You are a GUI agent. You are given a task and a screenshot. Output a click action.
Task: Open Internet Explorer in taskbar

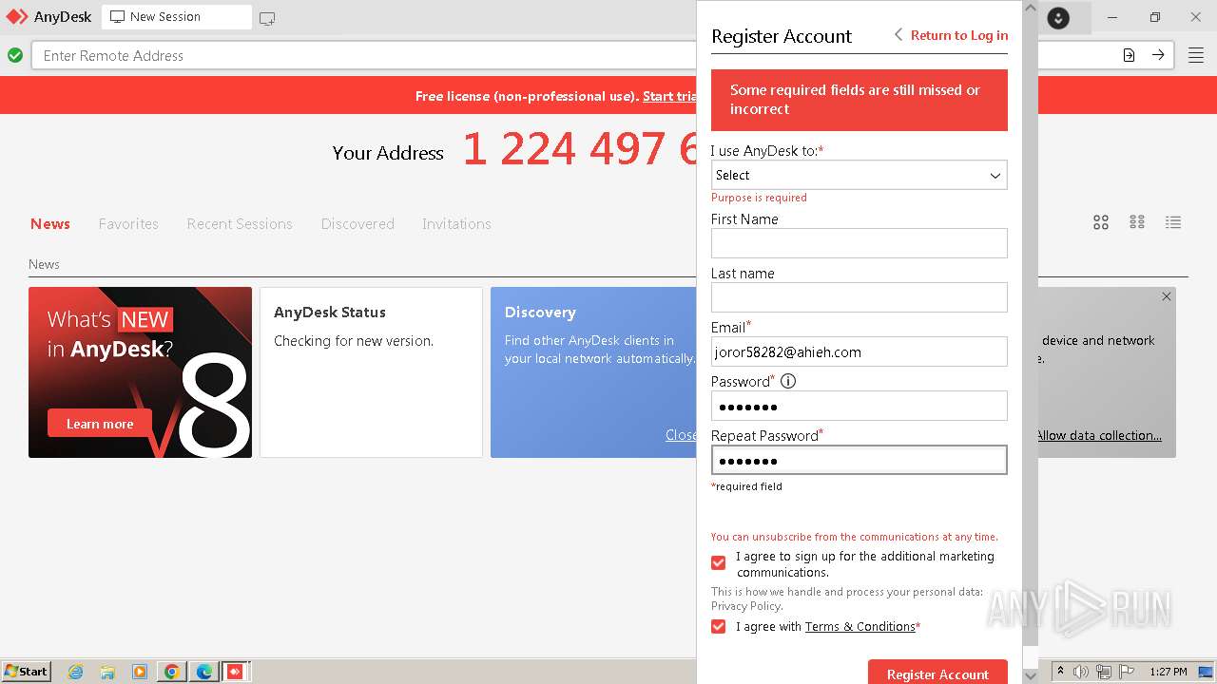(x=75, y=672)
